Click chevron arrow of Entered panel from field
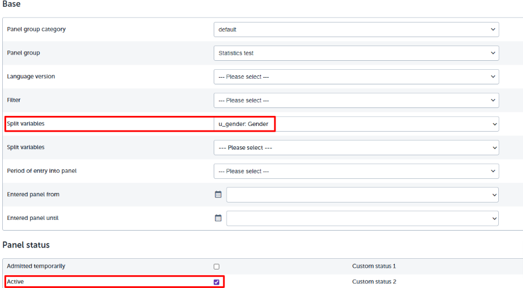Viewport: 523px width, 288px height. click(494, 195)
